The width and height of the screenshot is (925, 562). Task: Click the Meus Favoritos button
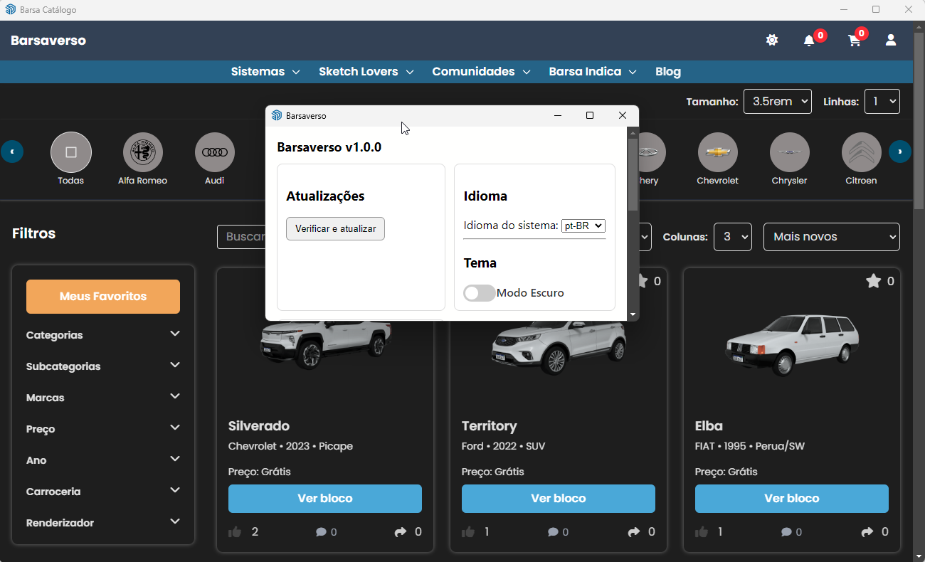click(103, 297)
